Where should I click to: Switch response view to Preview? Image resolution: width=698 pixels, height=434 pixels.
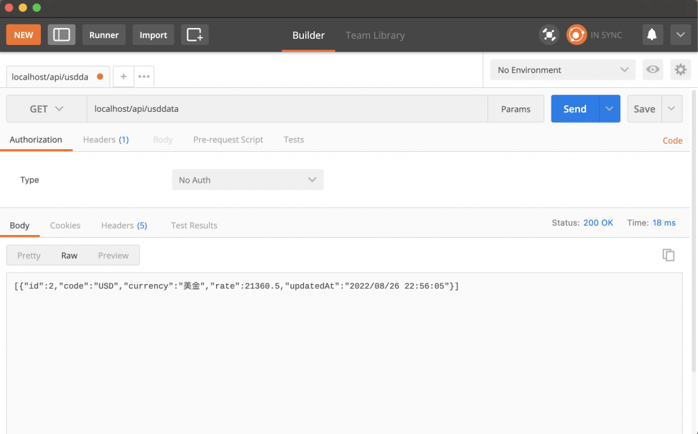coord(113,255)
